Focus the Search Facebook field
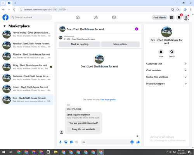This screenshot has width=194, height=155. pyautogui.click(x=31, y=17)
